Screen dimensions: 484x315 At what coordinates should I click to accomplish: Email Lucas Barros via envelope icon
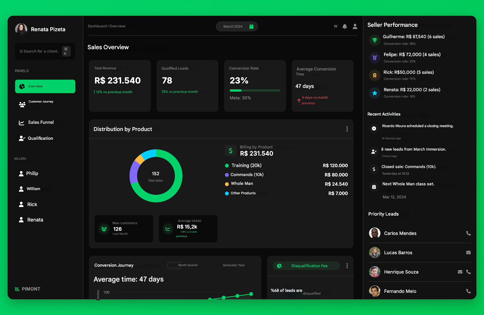tap(469, 252)
